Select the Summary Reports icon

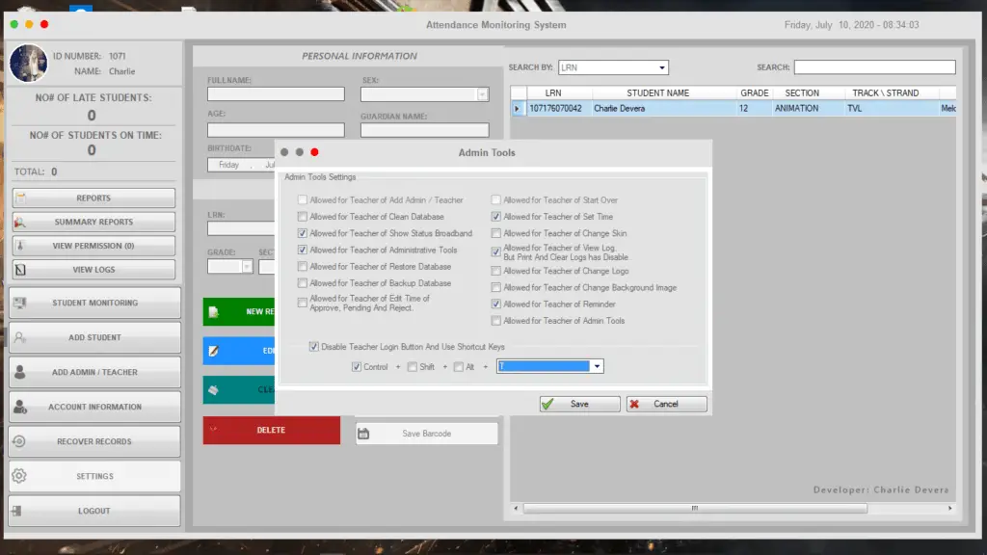[22, 223]
